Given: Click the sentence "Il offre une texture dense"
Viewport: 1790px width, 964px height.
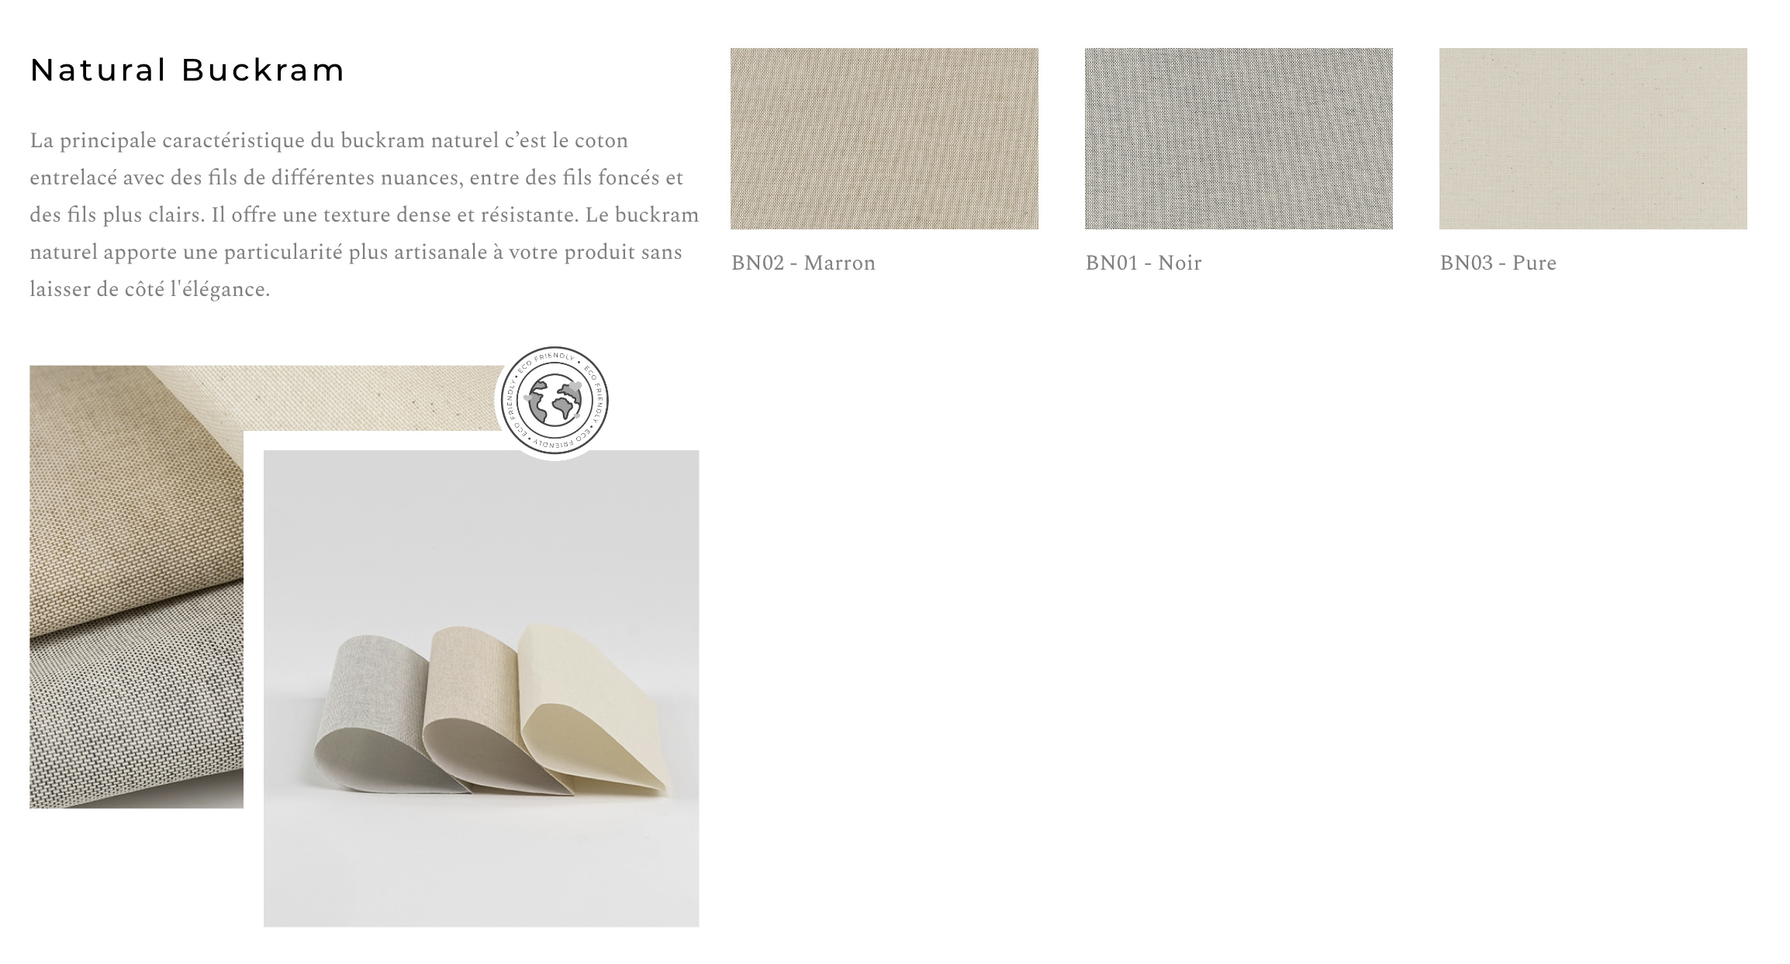Looking at the screenshot, I should point(395,215).
